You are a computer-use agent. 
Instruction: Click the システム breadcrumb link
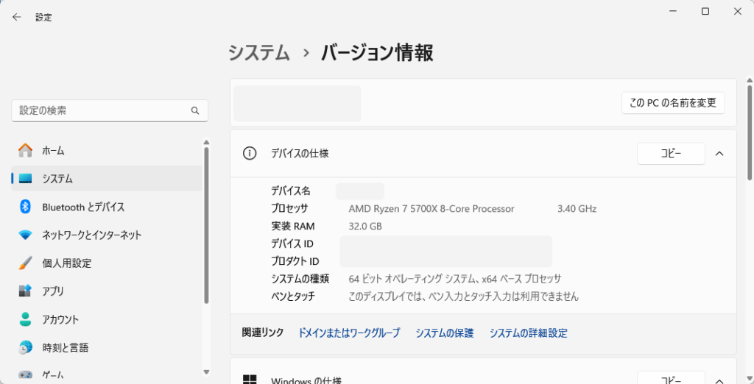(259, 53)
